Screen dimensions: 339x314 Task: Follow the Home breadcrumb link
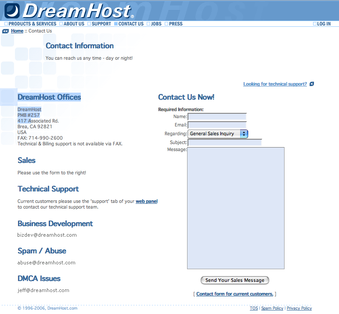click(17, 31)
